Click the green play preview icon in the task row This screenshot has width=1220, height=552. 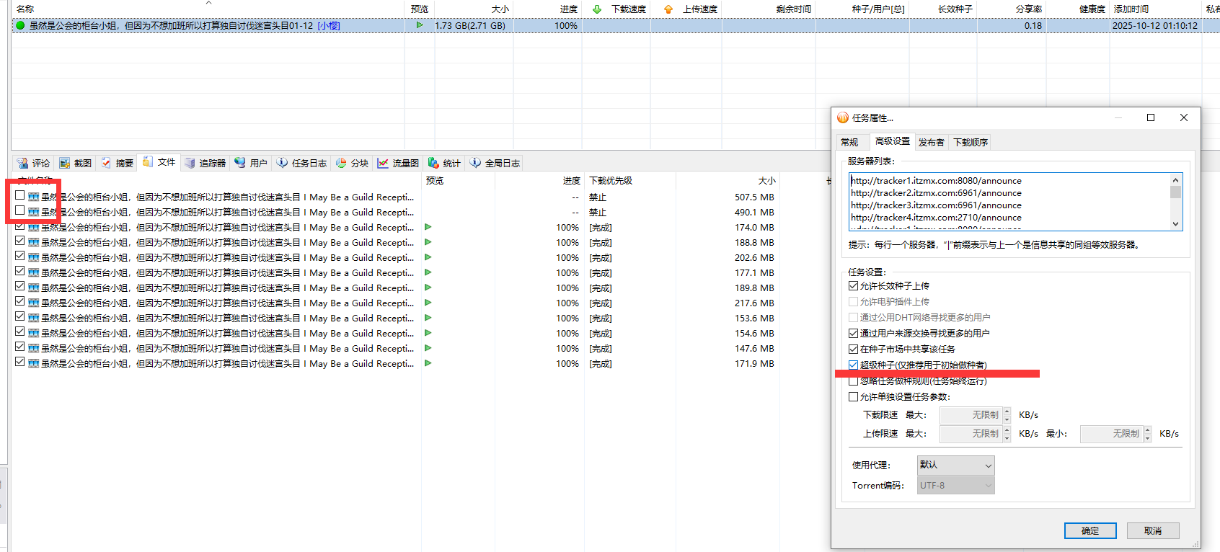(x=420, y=25)
